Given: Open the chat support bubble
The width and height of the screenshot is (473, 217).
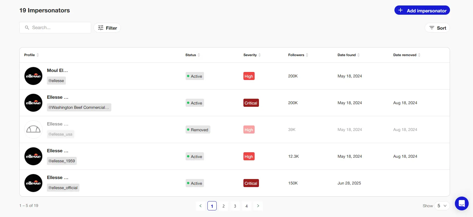Looking at the screenshot, I should (x=462, y=203).
